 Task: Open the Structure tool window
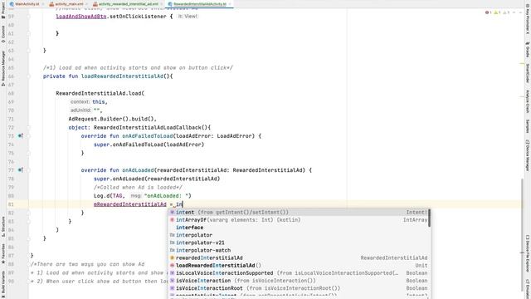3,226
